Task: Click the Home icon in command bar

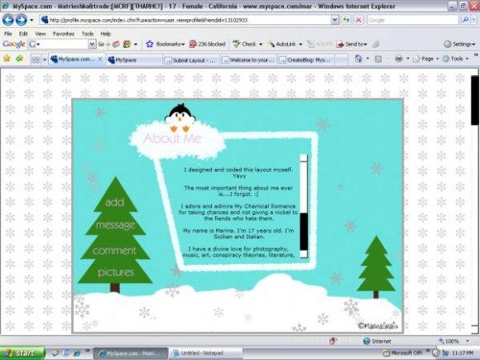Action: pos(358,59)
